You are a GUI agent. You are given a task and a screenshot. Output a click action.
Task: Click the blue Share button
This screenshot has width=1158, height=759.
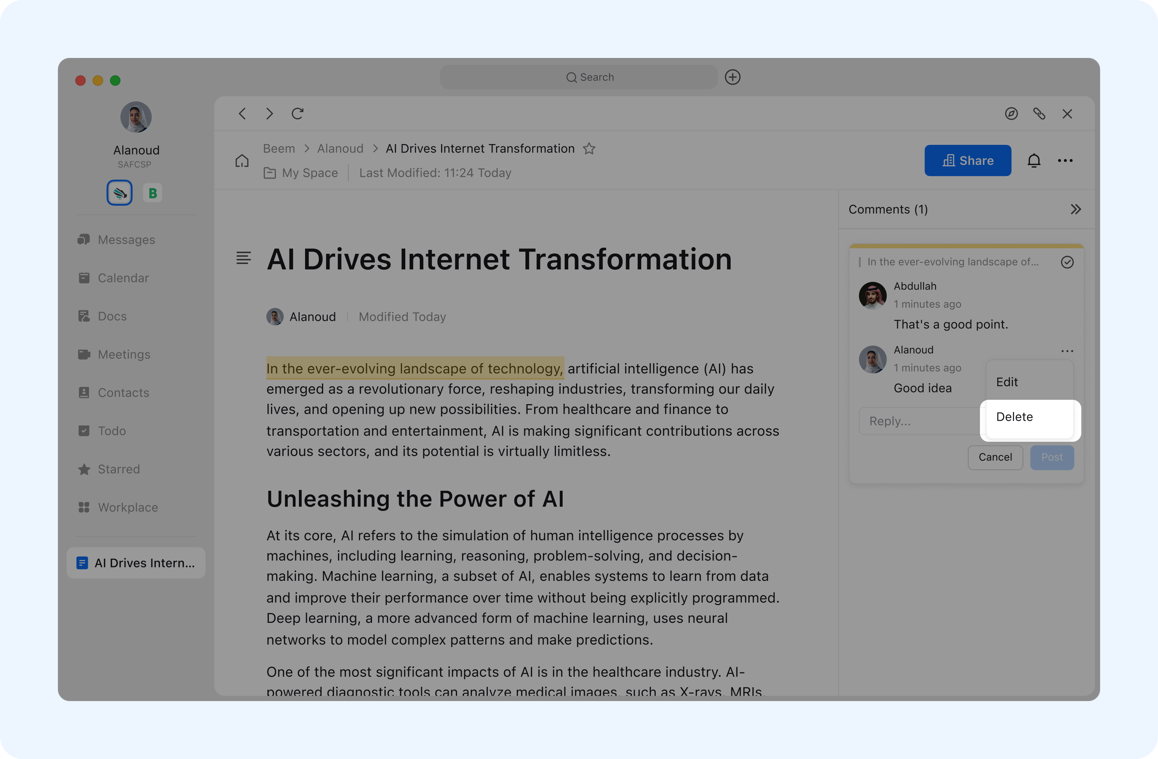[967, 161]
